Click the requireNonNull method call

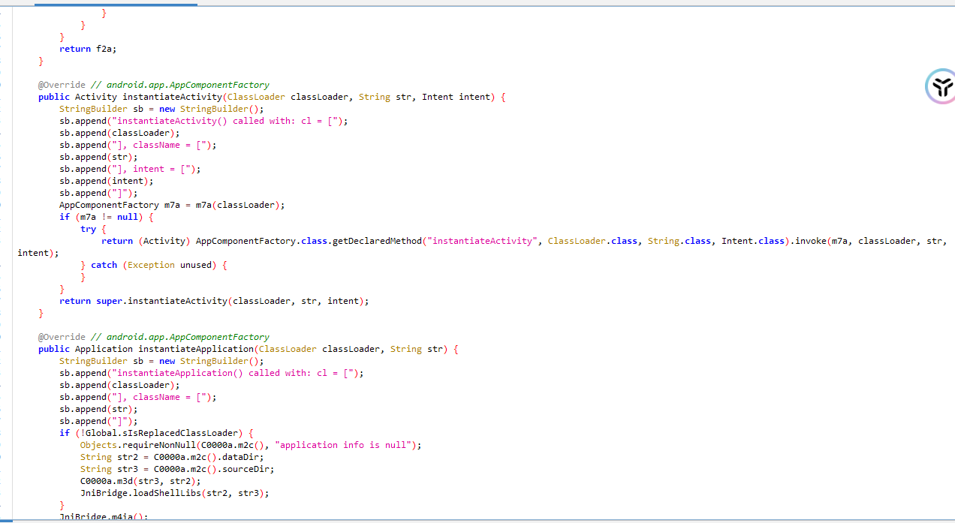156,445
